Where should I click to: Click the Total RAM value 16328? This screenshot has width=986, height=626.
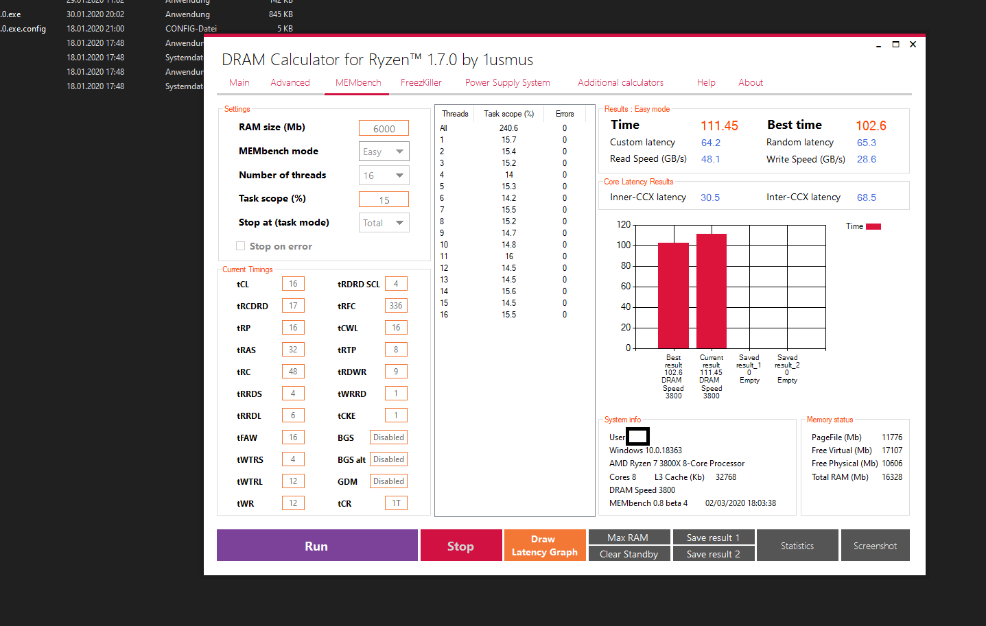point(892,477)
